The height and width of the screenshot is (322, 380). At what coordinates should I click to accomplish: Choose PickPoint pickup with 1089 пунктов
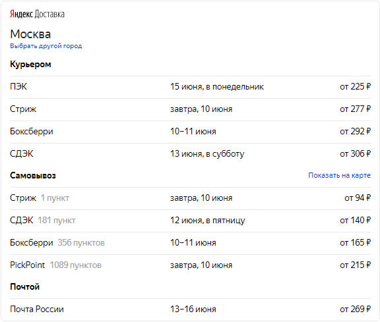coord(190,265)
